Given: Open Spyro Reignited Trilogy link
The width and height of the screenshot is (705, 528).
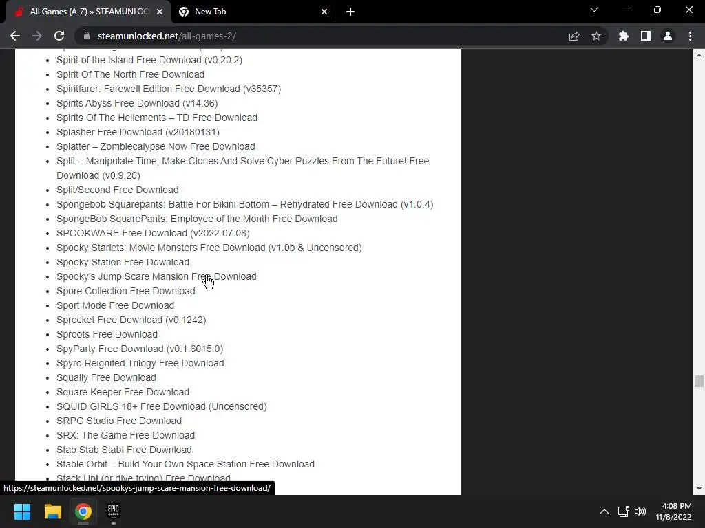Looking at the screenshot, I should coord(140,363).
